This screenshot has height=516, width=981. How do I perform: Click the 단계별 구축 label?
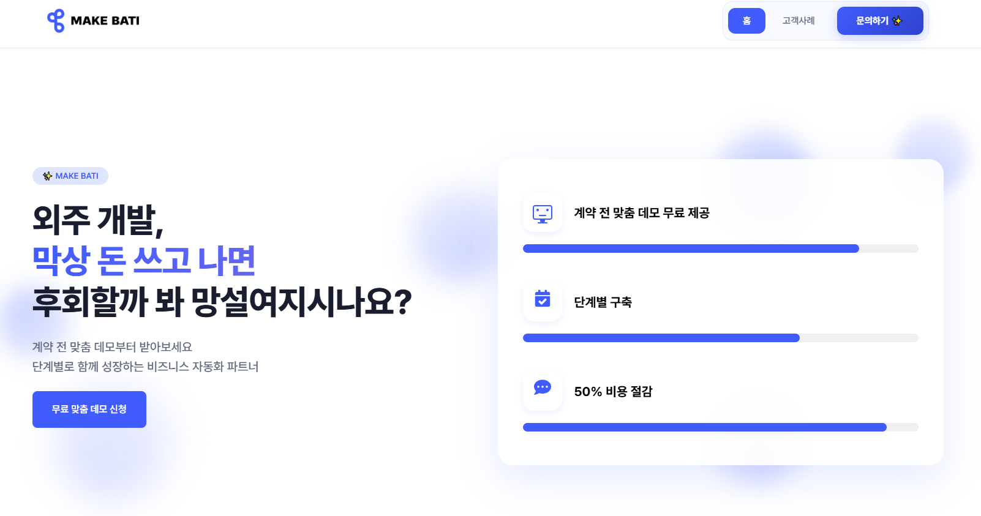pyautogui.click(x=603, y=302)
